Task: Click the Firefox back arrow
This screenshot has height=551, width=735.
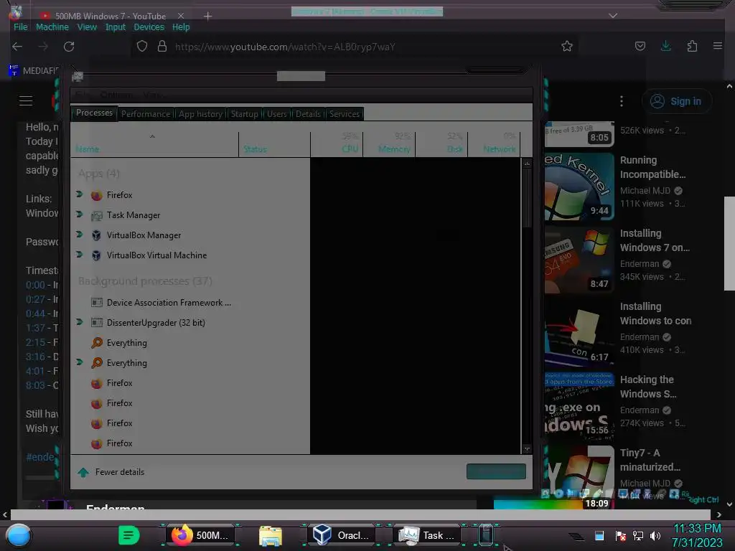Action: [17, 47]
